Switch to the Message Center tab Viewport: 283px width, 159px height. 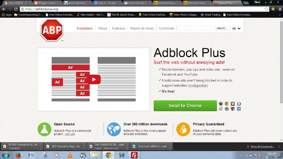196,3
